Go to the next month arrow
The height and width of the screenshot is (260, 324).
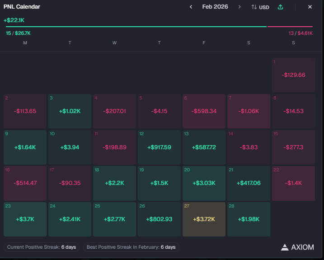tap(239, 7)
